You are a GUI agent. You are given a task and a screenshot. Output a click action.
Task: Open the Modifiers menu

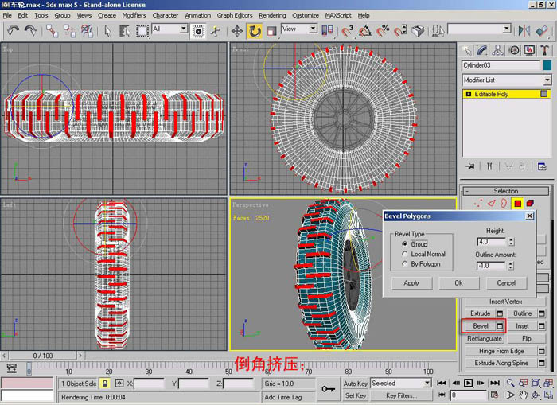pyautogui.click(x=134, y=15)
